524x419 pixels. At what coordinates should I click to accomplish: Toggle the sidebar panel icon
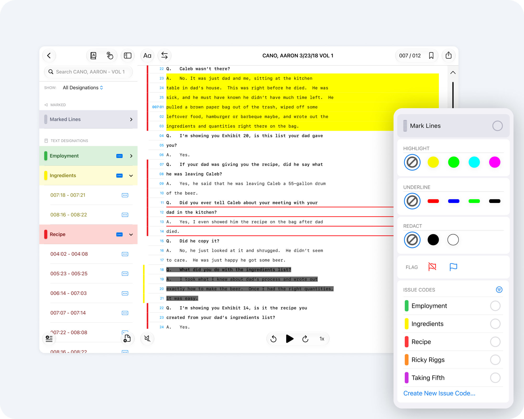pyautogui.click(x=128, y=56)
